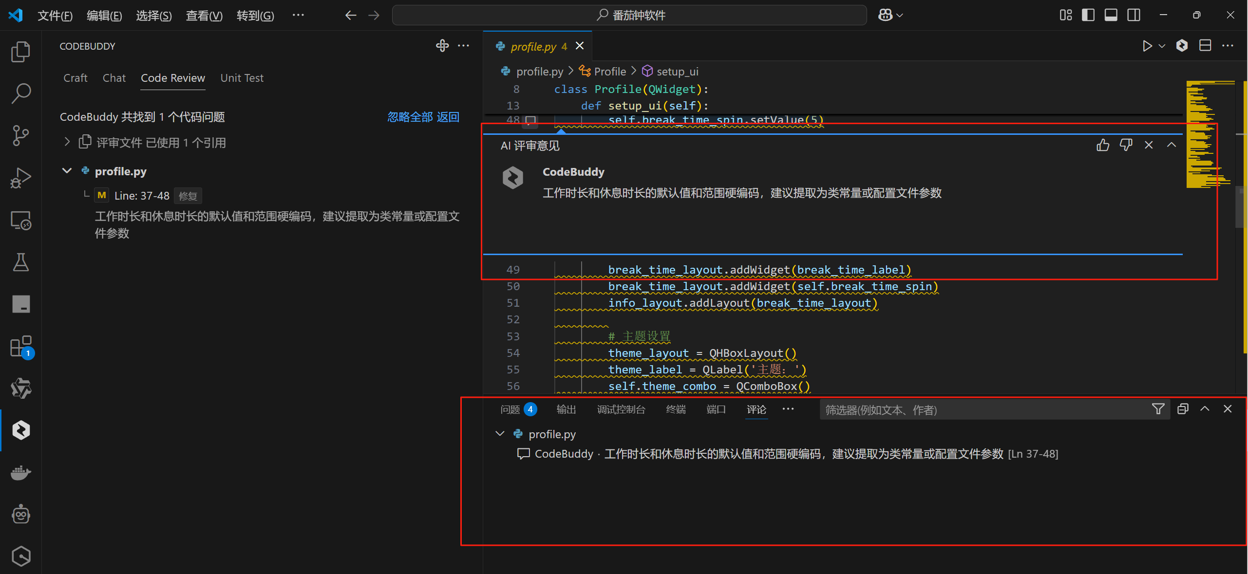The width and height of the screenshot is (1248, 574).
Task: Open the run options dropdown next to play
Action: [x=1161, y=45]
